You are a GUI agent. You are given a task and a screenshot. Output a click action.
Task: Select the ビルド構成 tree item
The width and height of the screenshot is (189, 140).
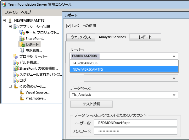coord(29,62)
